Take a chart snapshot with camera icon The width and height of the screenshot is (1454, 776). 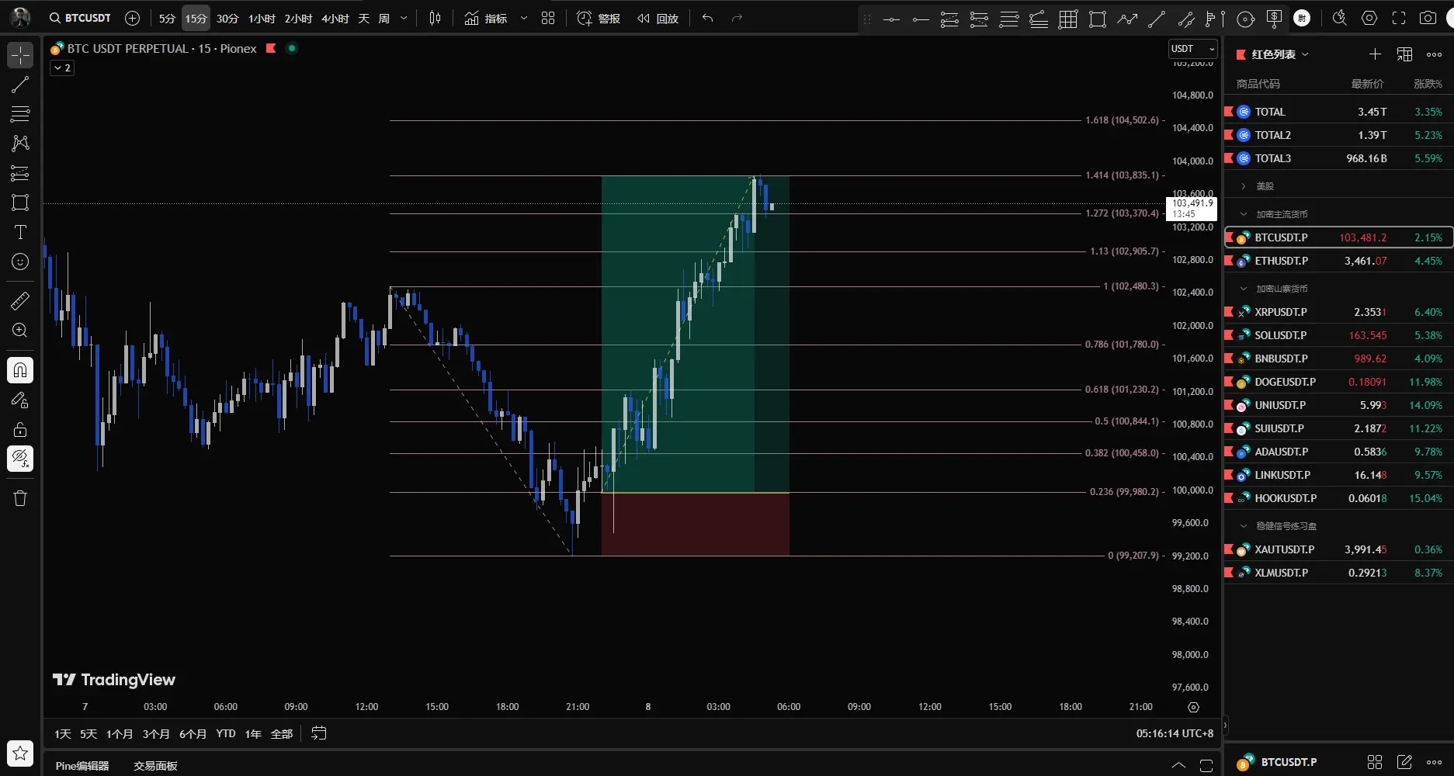1428,18
